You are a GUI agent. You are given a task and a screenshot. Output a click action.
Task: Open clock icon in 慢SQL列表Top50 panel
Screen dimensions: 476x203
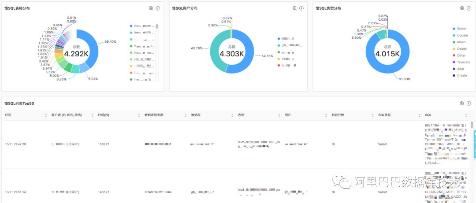click(469, 103)
